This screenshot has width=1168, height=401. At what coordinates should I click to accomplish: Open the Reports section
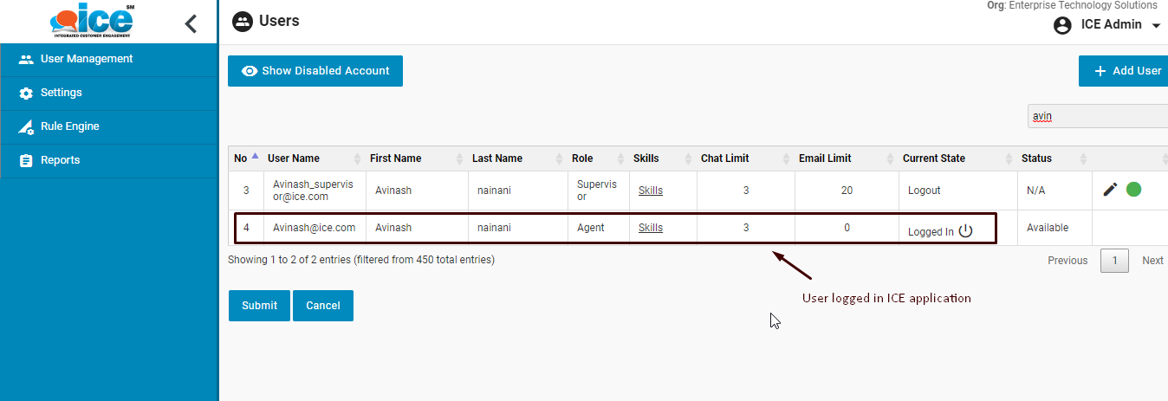[61, 160]
